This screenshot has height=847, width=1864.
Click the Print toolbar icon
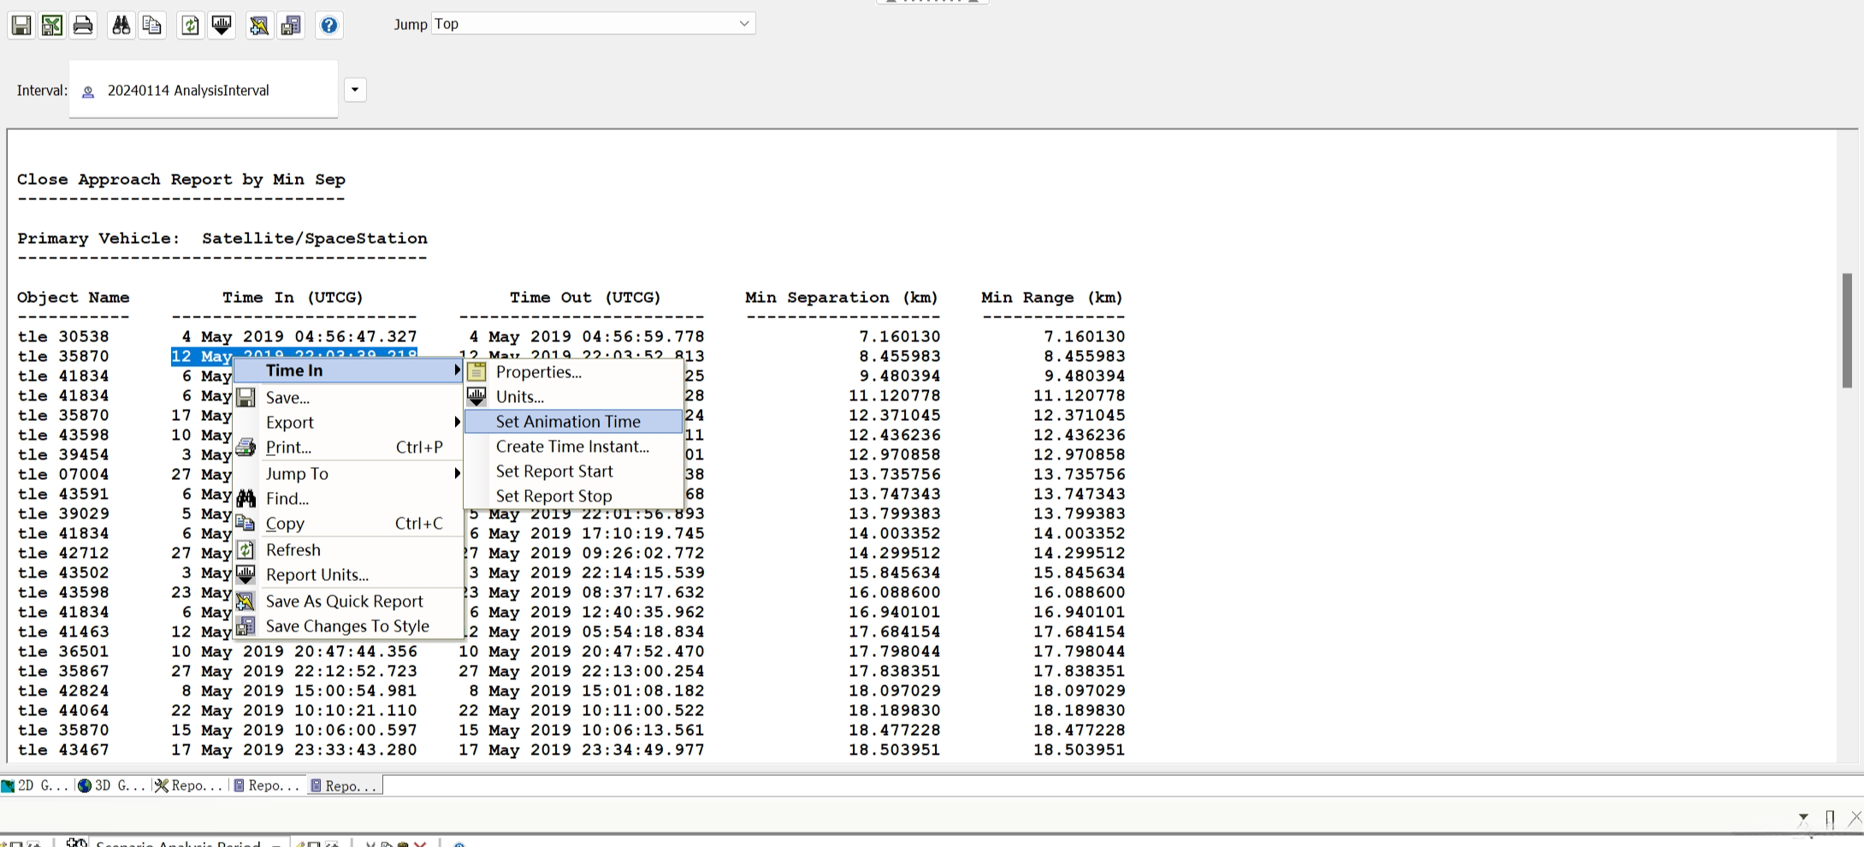(83, 25)
